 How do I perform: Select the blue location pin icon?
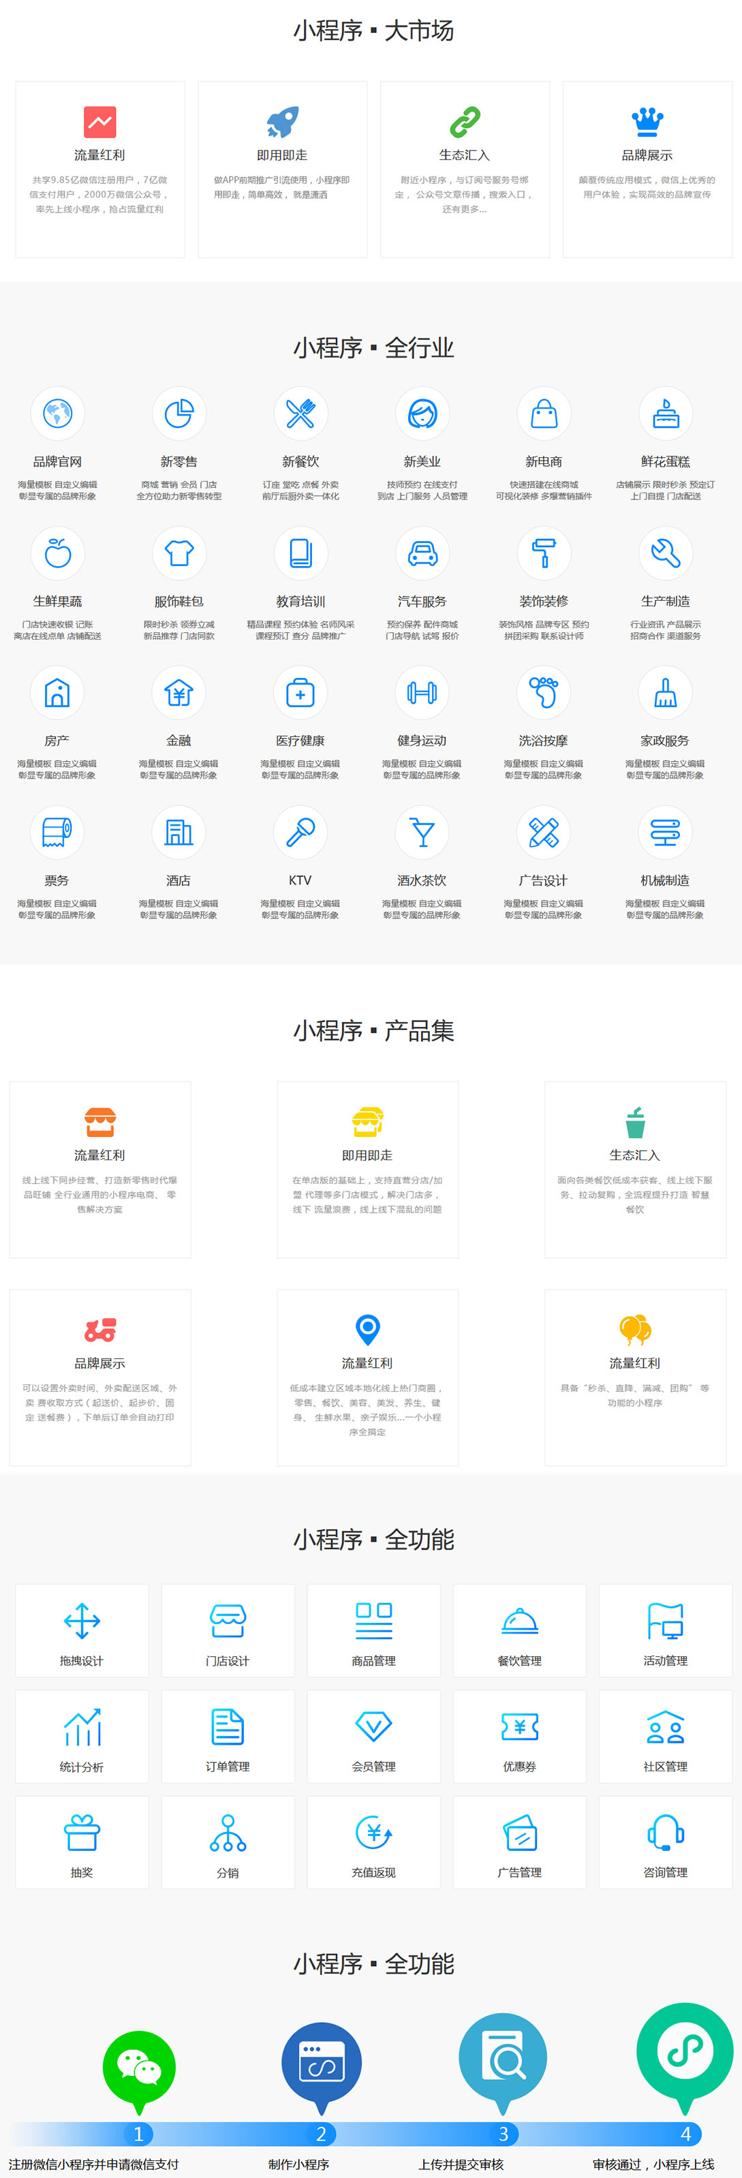pyautogui.click(x=367, y=1329)
